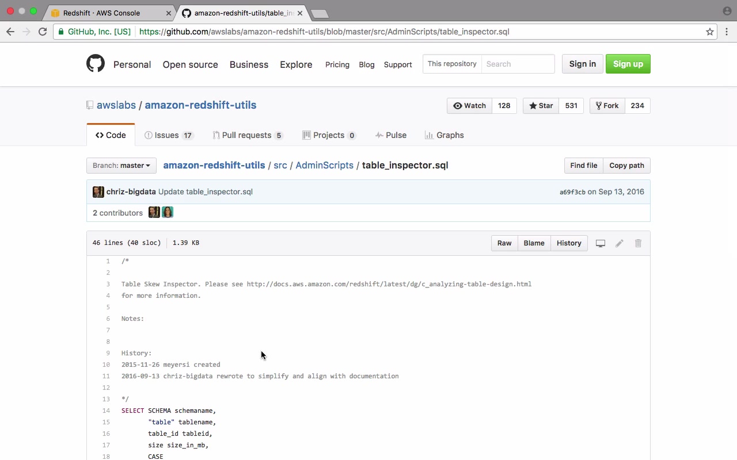Click the Watch button
737x460 pixels.
tap(469, 106)
